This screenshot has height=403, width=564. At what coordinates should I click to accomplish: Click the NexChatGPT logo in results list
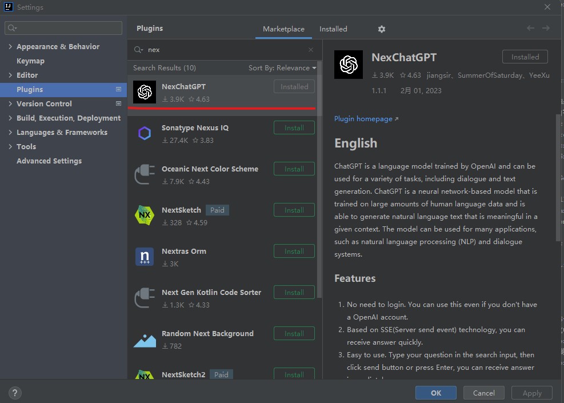(145, 93)
